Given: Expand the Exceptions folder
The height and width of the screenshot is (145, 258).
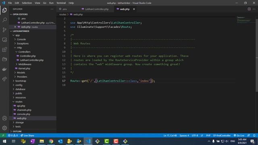Looking at the screenshot, I should click(33, 43).
